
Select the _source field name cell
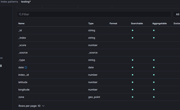(x=23, y=53)
